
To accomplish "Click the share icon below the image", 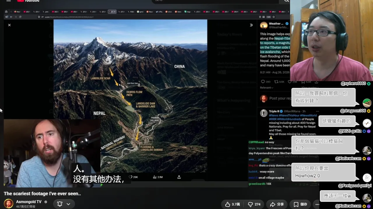I will [x=179, y=177].
